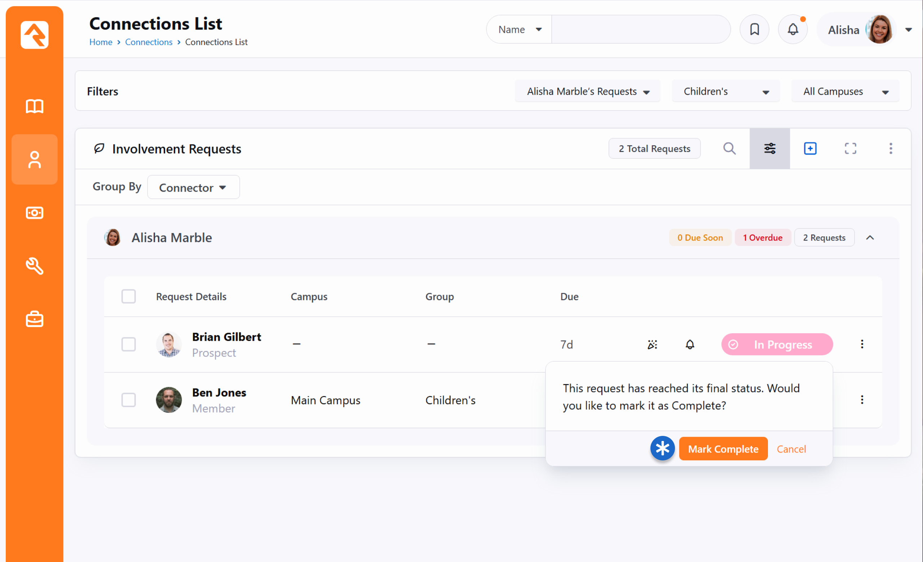Check the select-all checkbox in table header
Image resolution: width=923 pixels, height=562 pixels.
(x=128, y=296)
